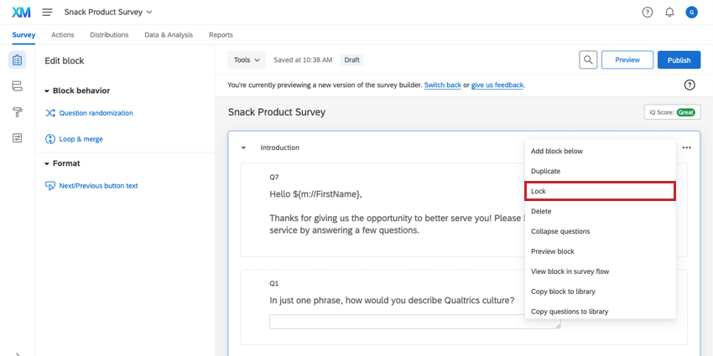The height and width of the screenshot is (356, 713).
Task: Click the Publish button
Action: tap(679, 60)
